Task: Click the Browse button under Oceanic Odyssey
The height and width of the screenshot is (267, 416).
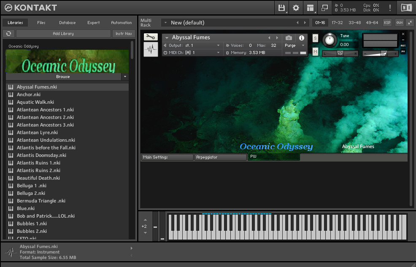Action: 63,77
